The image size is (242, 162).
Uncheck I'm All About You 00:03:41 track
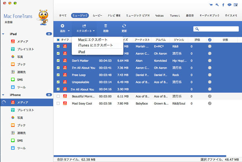point(58,68)
